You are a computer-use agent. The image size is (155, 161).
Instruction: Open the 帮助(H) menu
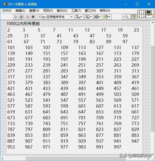105,11
